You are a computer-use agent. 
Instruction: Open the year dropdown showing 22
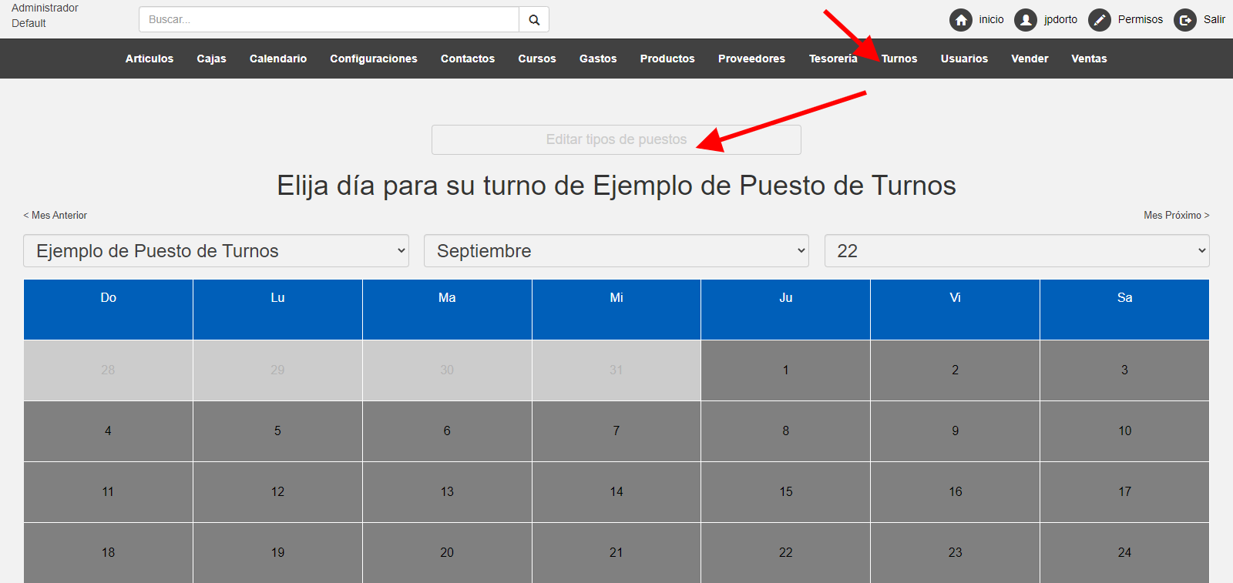click(1016, 251)
